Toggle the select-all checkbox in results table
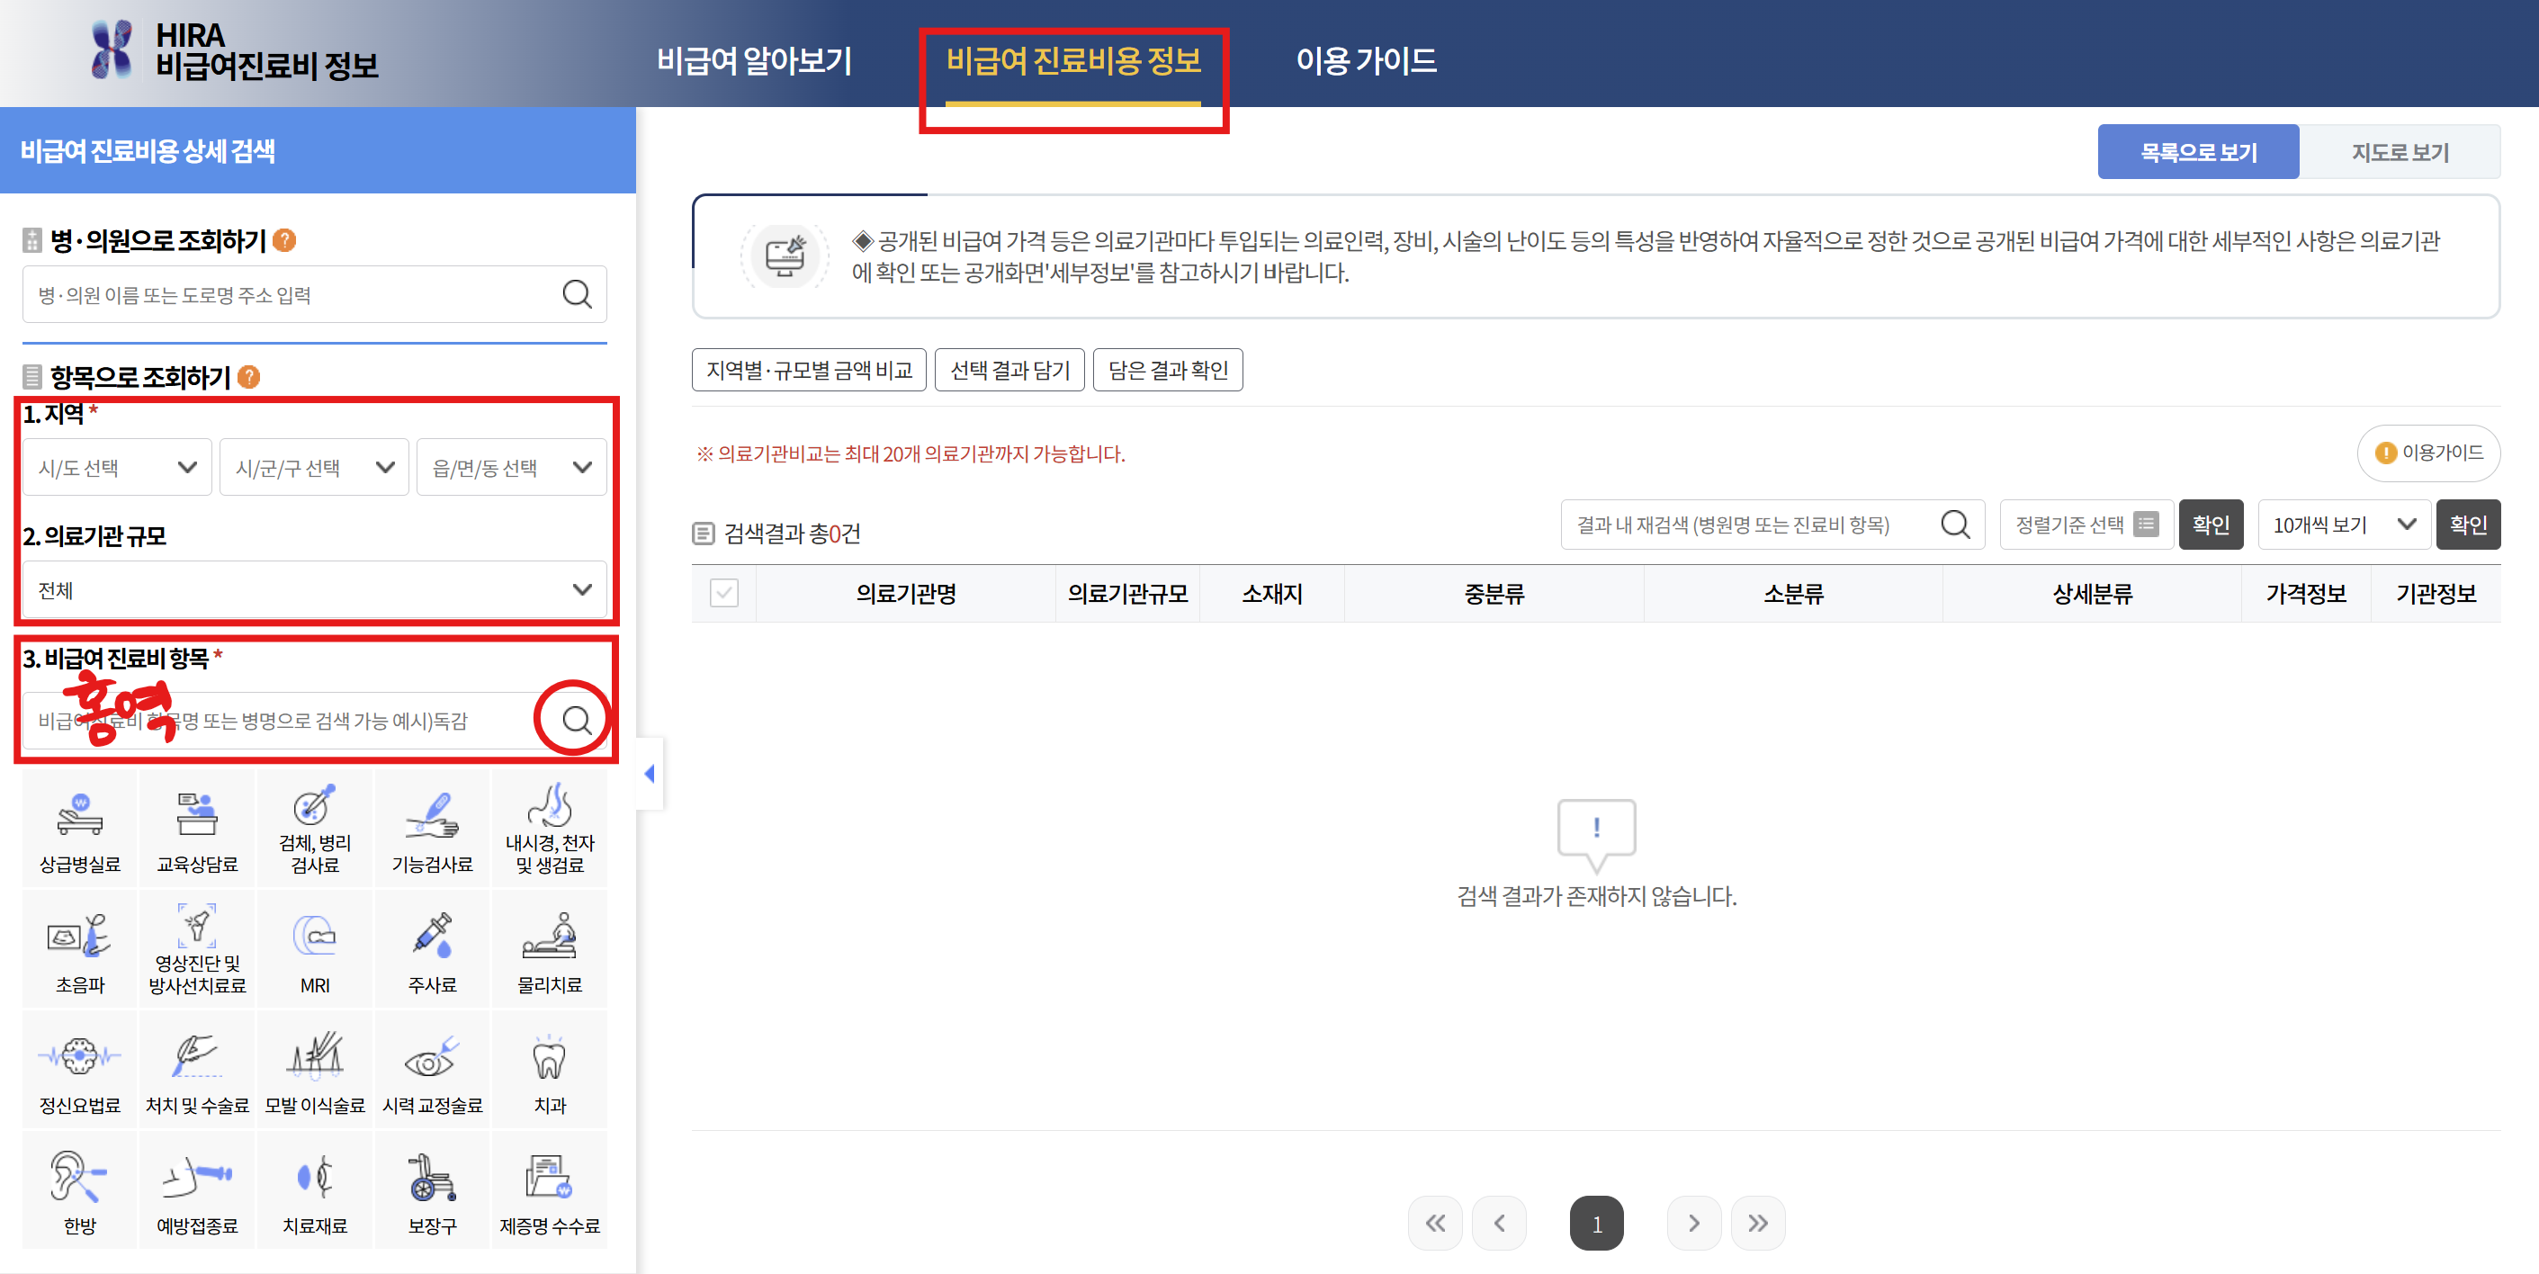The image size is (2539, 1274). coord(724,592)
